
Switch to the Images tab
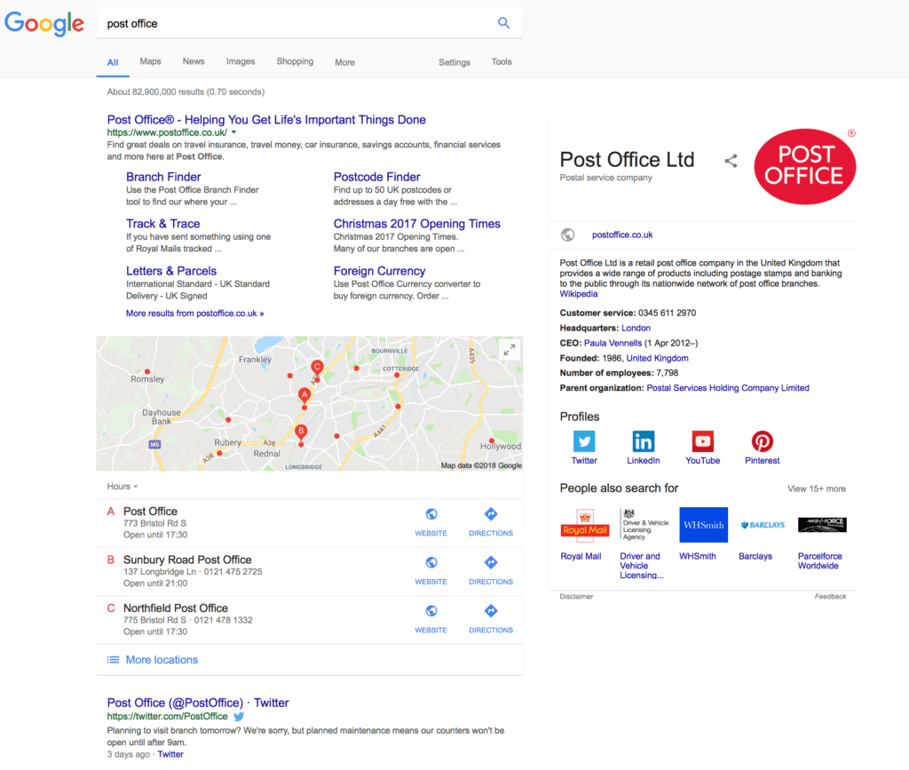pos(241,61)
